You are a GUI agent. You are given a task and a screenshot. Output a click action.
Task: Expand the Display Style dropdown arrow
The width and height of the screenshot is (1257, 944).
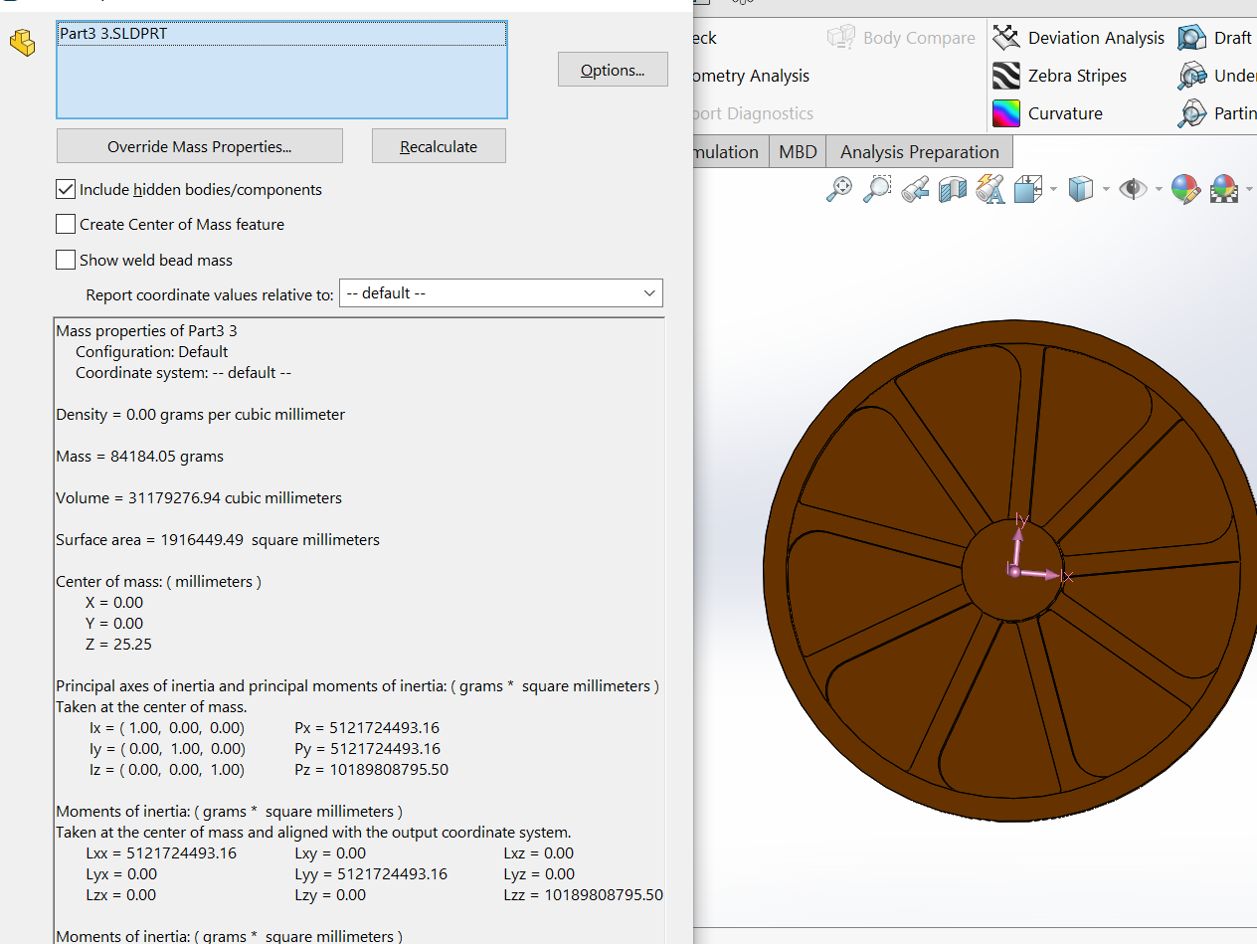pyautogui.click(x=1106, y=189)
